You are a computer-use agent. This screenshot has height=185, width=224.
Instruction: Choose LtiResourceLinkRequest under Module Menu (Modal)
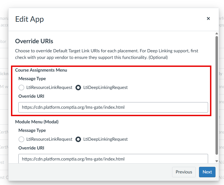(21, 139)
